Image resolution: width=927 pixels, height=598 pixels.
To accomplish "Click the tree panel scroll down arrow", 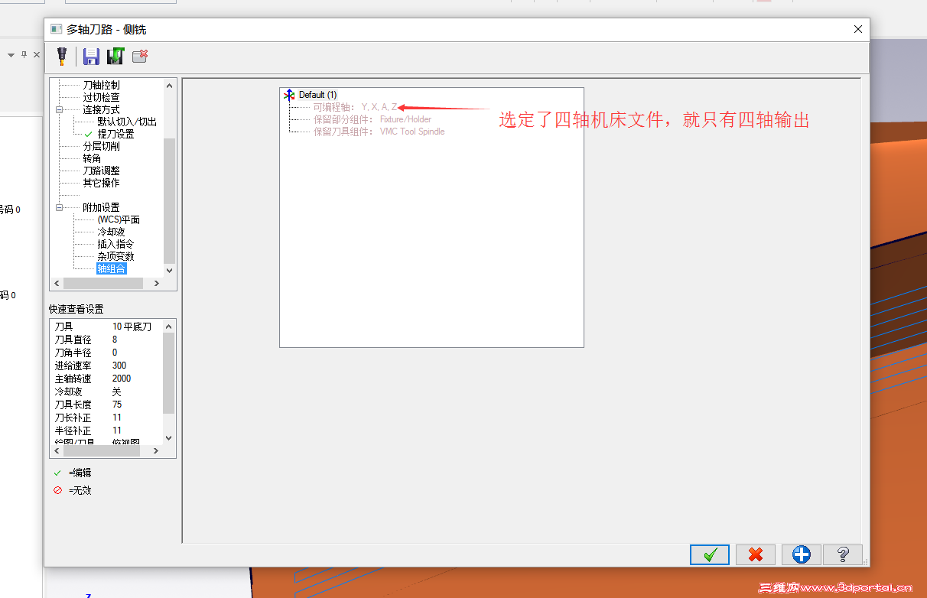I will coord(169,270).
